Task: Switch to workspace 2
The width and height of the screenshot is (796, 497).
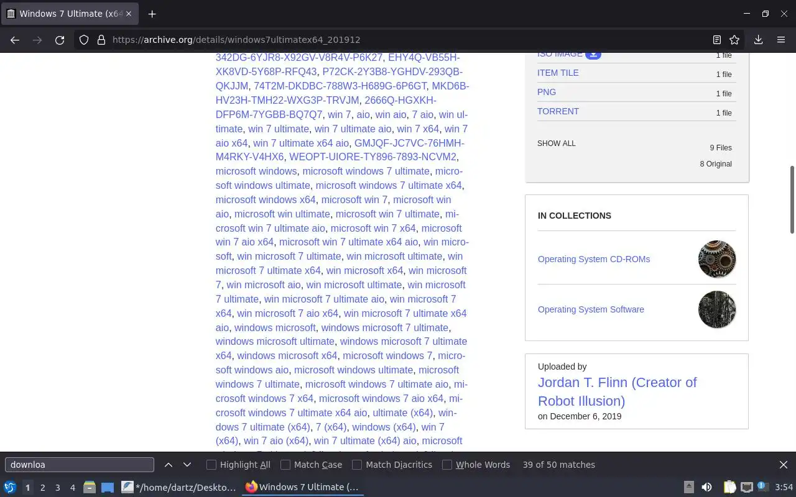Action: click(x=43, y=488)
